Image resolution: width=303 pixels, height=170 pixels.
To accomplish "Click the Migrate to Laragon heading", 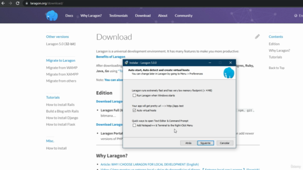I will click(61, 60).
